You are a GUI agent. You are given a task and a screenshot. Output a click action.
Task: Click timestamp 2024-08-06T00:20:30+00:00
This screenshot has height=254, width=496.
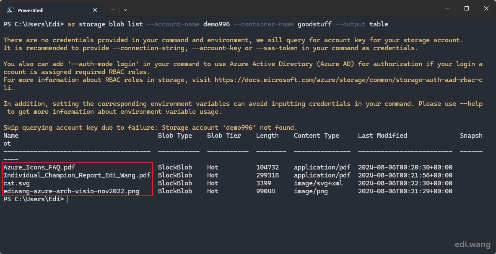point(405,167)
